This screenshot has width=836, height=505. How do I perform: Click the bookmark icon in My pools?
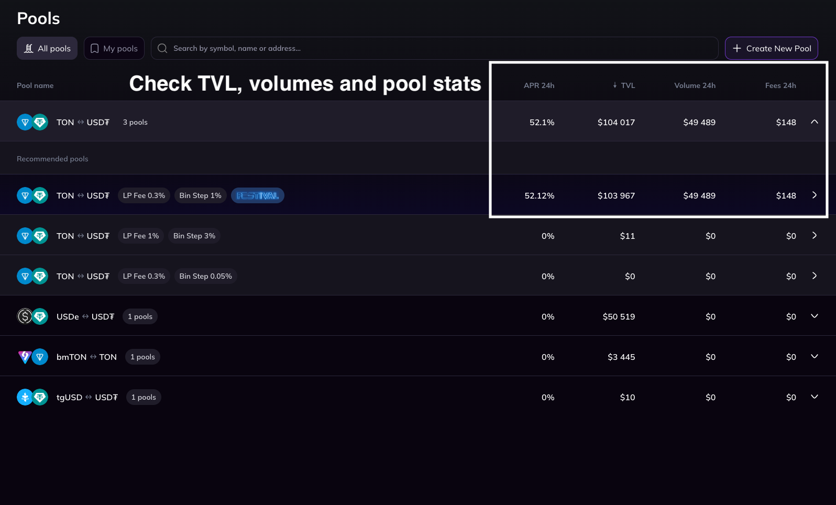(95, 48)
